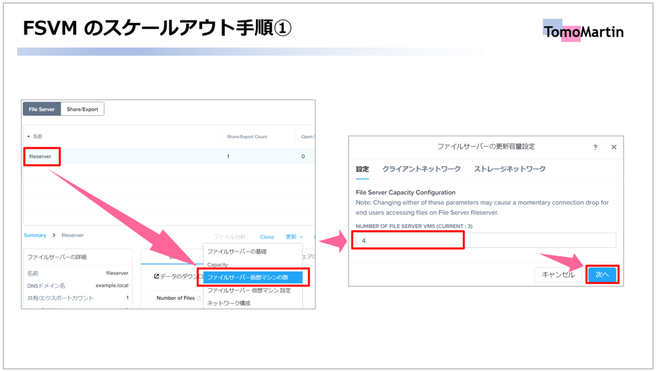Viewport: 656px width, 371px height.
Task: Click the help icon next to Number of Files
Action: point(199,298)
